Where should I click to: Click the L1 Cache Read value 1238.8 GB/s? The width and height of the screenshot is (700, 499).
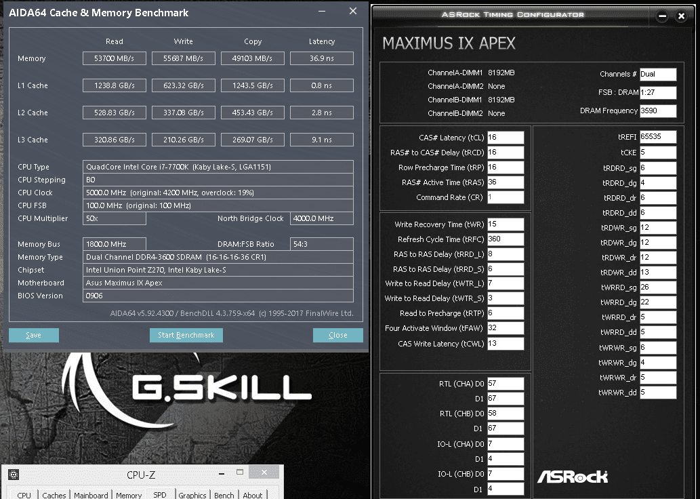[115, 85]
